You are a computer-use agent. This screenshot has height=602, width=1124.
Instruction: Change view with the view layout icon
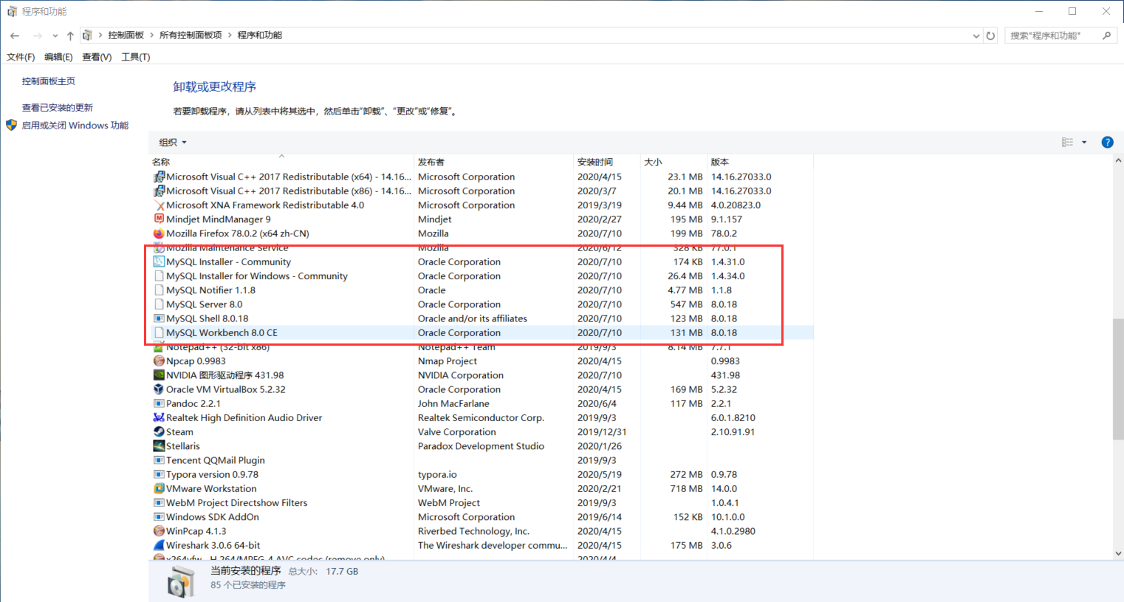(x=1067, y=143)
